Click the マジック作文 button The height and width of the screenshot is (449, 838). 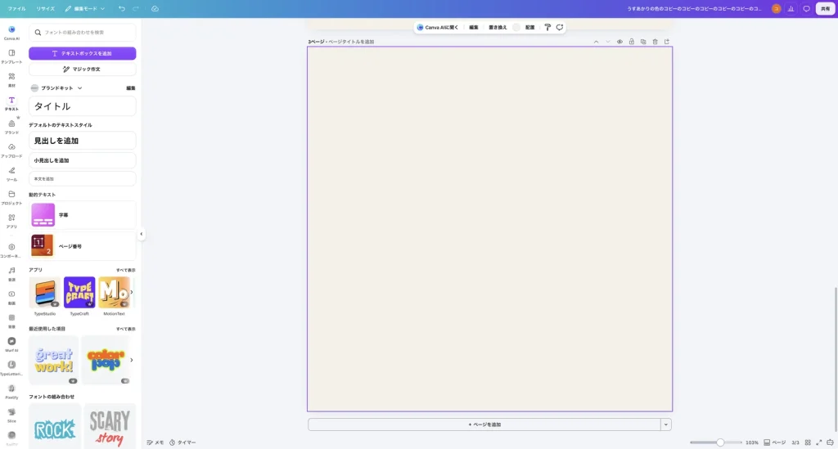pos(83,70)
